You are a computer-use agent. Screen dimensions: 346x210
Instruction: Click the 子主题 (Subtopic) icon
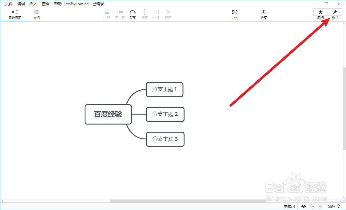pyautogui.click(x=120, y=14)
